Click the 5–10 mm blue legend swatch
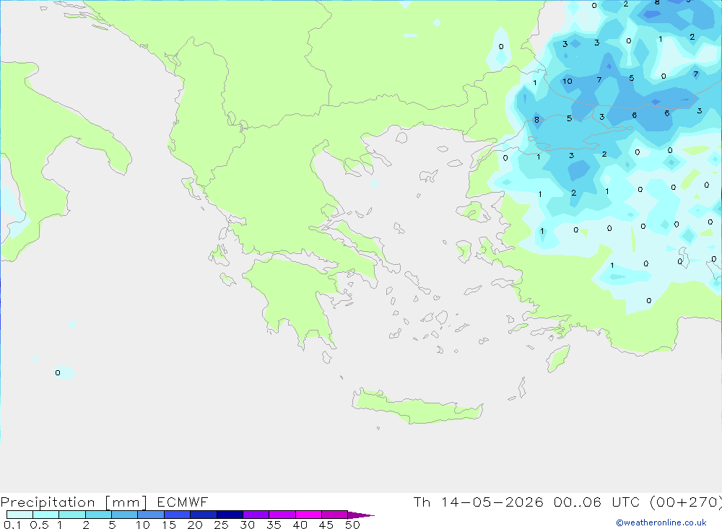The width and height of the screenshot is (722, 529). 124,515
